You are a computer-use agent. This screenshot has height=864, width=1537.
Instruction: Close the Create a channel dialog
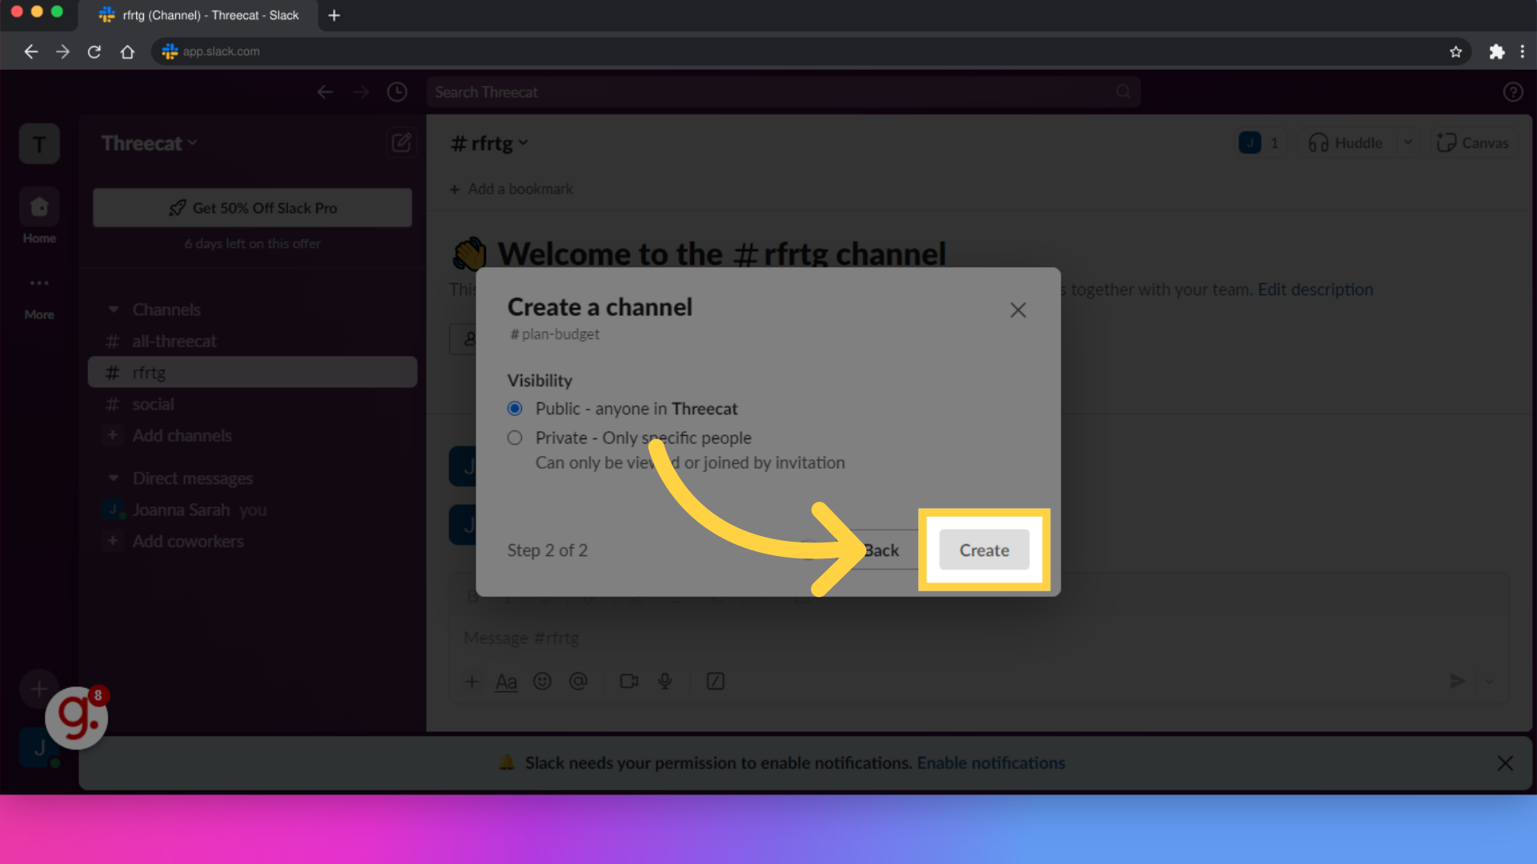pos(1017,310)
